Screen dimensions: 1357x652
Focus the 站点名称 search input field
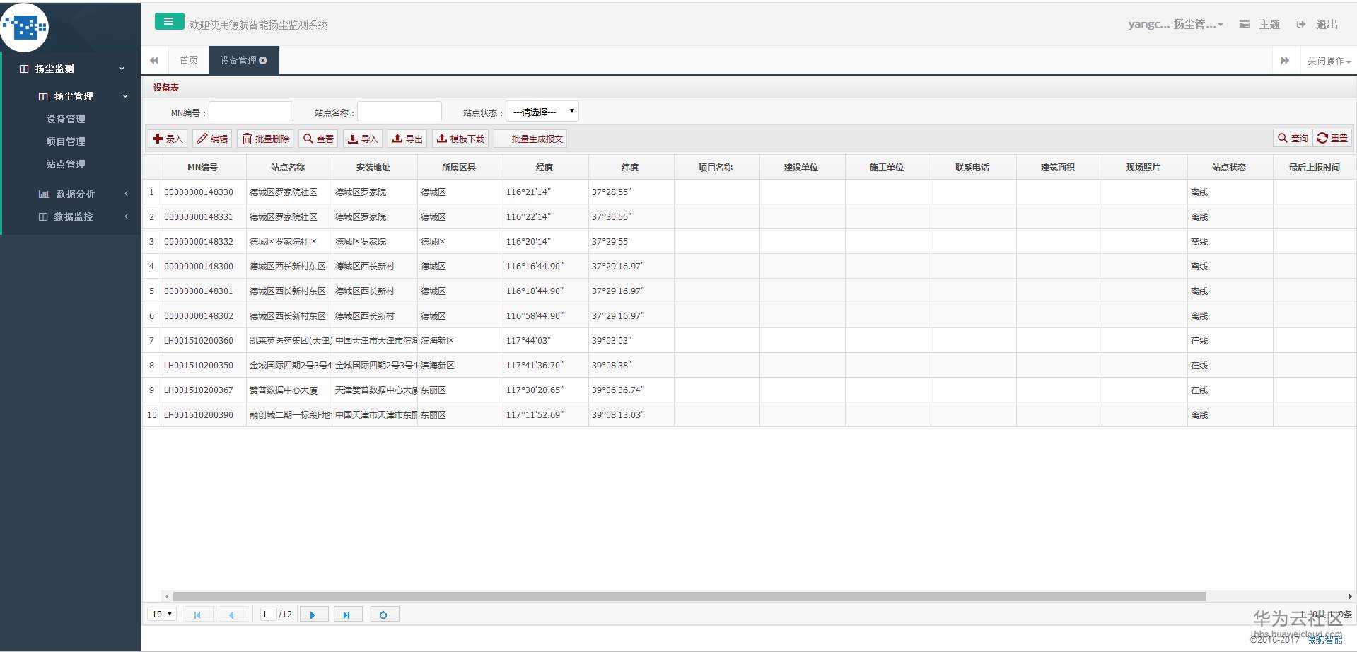[400, 112]
